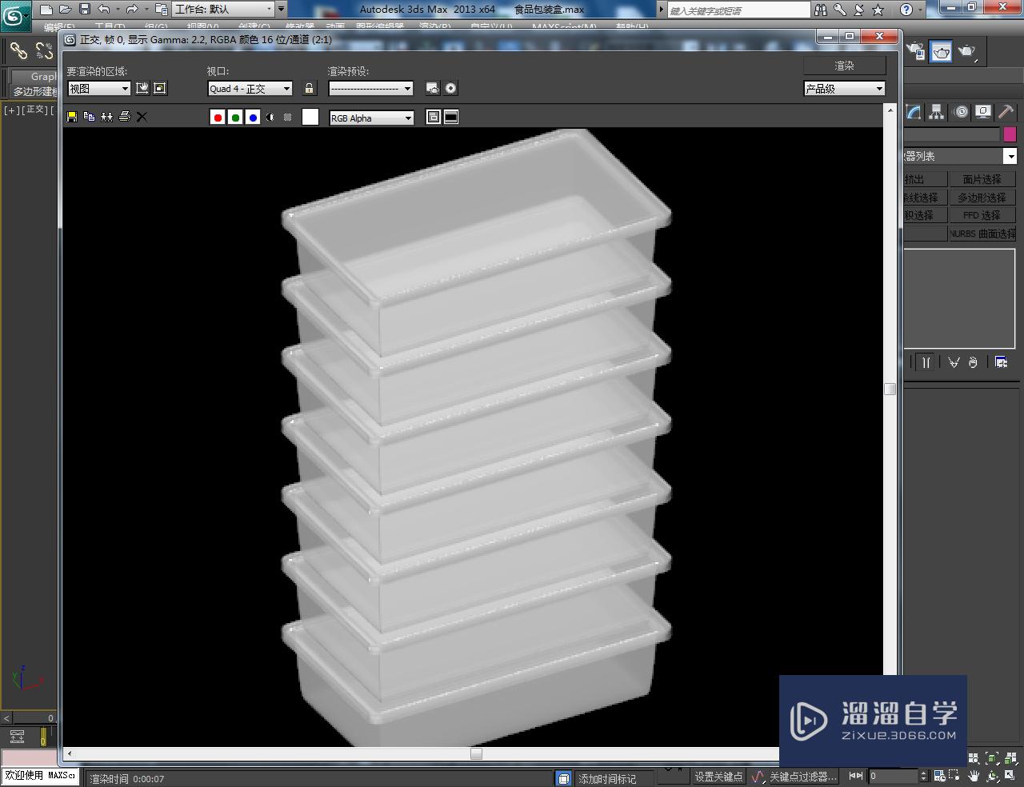
Task: Open the workspace 工作台 dropdown
Action: pos(224,10)
